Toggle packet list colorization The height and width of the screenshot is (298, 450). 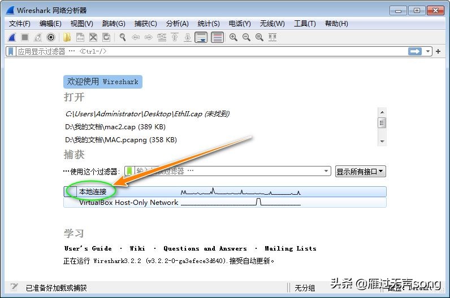(x=217, y=37)
